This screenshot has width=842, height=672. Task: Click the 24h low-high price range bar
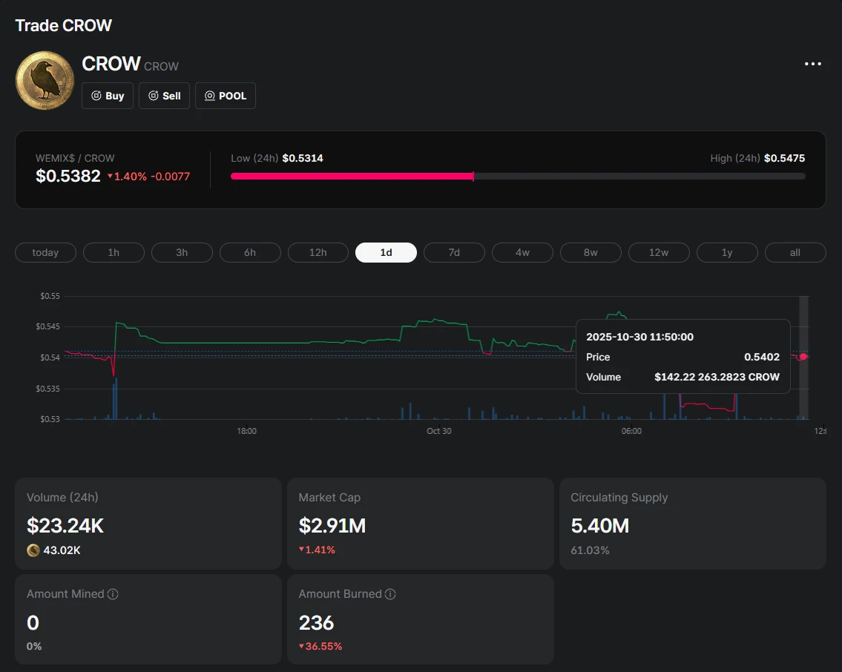[518, 177]
